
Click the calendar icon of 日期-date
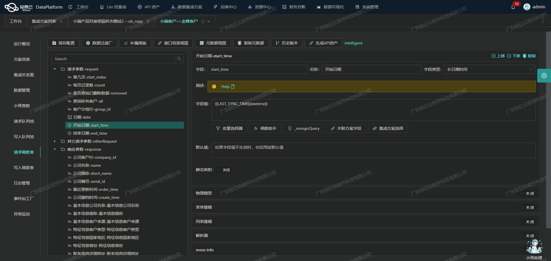click(69, 117)
